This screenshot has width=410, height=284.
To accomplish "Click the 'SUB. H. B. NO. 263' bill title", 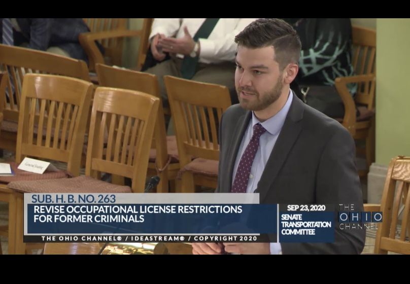I will pyautogui.click(x=74, y=199).
